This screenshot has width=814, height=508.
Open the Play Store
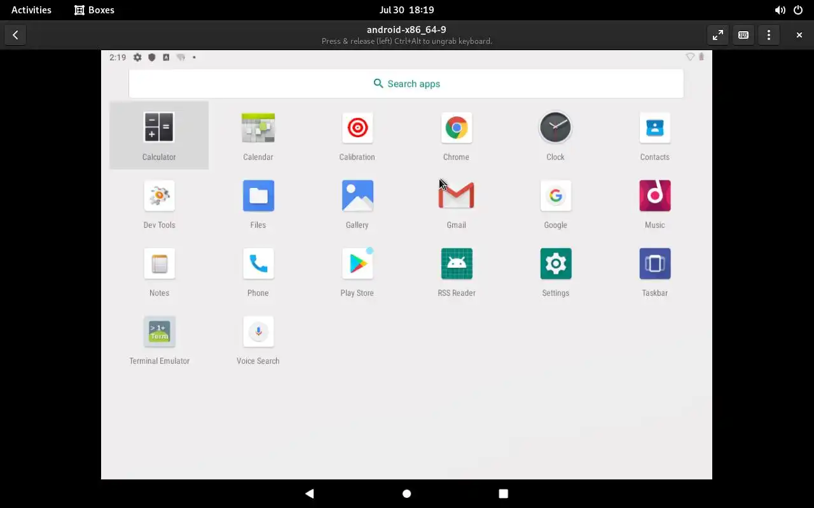click(357, 271)
